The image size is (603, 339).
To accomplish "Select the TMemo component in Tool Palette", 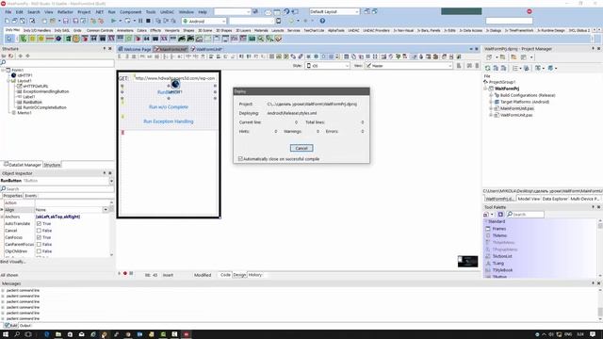I will [x=499, y=235].
